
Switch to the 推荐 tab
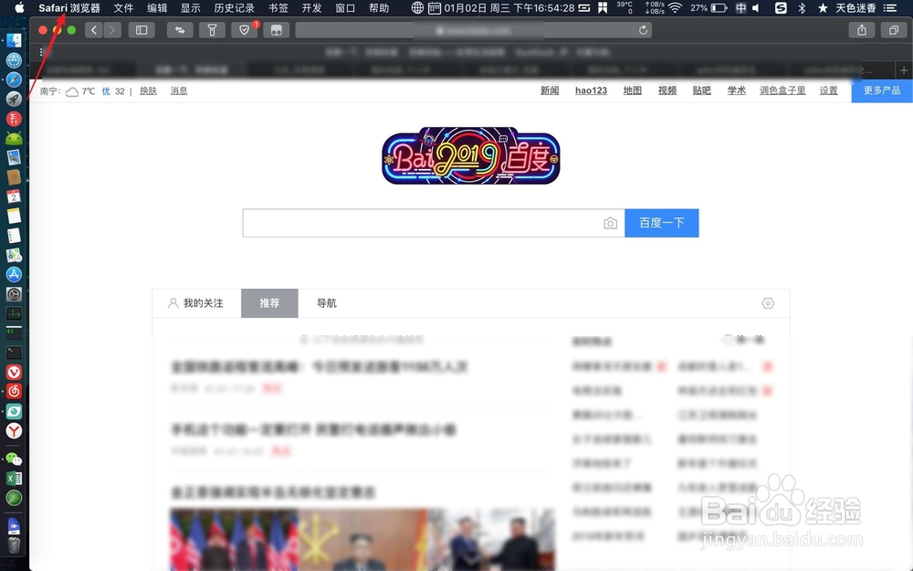(269, 303)
